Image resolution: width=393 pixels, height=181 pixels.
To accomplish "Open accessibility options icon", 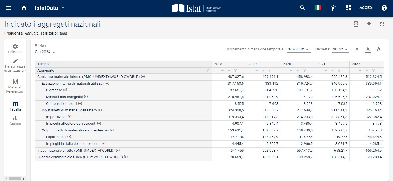I will [333, 8].
